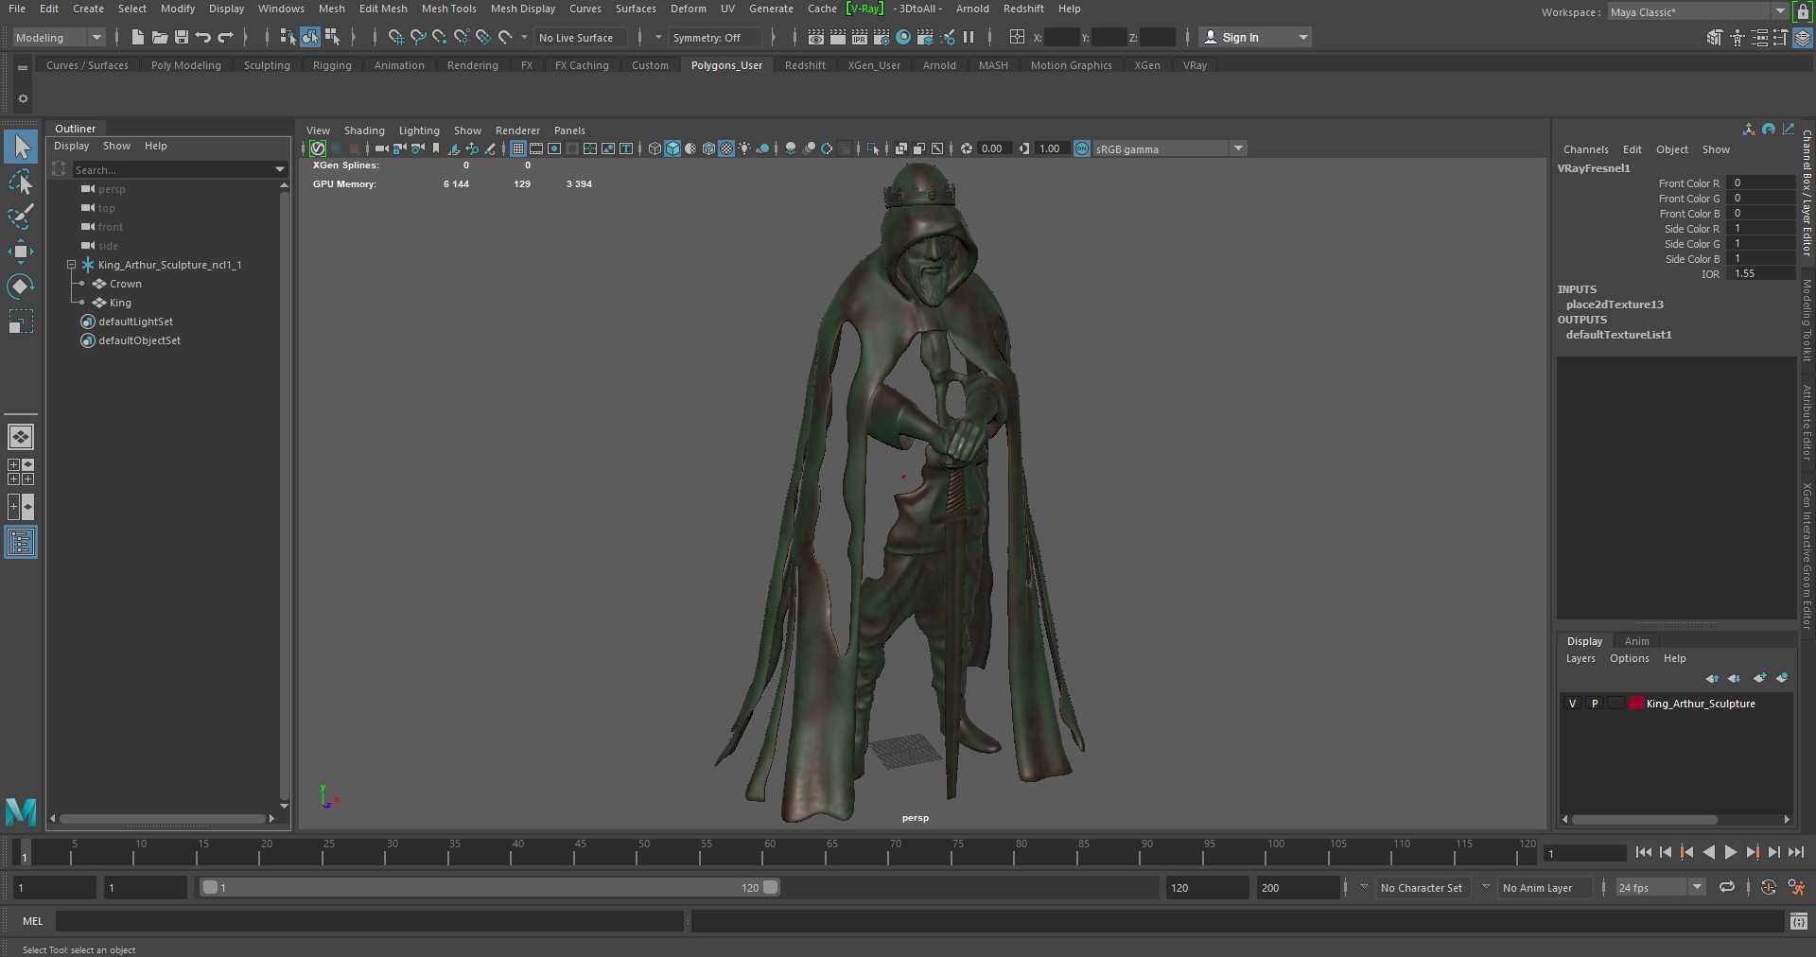This screenshot has height=957, width=1816.
Task: Click the New Scene icon
Action: (x=138, y=37)
